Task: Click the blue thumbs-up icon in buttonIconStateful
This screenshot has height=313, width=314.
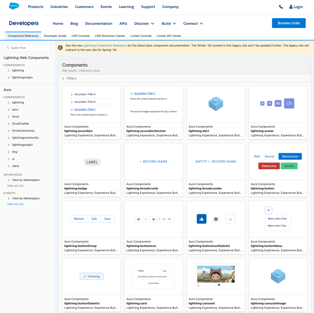Action: tap(201, 219)
